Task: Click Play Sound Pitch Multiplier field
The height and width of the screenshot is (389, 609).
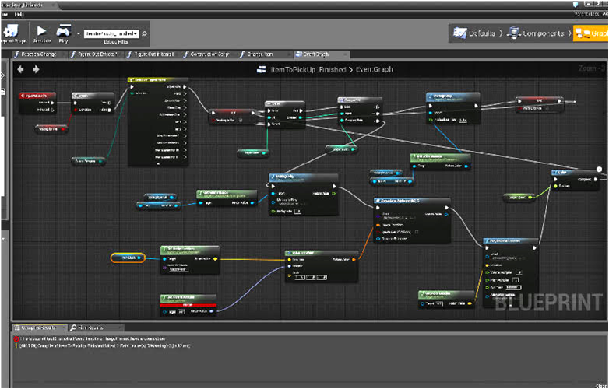Action: (516, 280)
